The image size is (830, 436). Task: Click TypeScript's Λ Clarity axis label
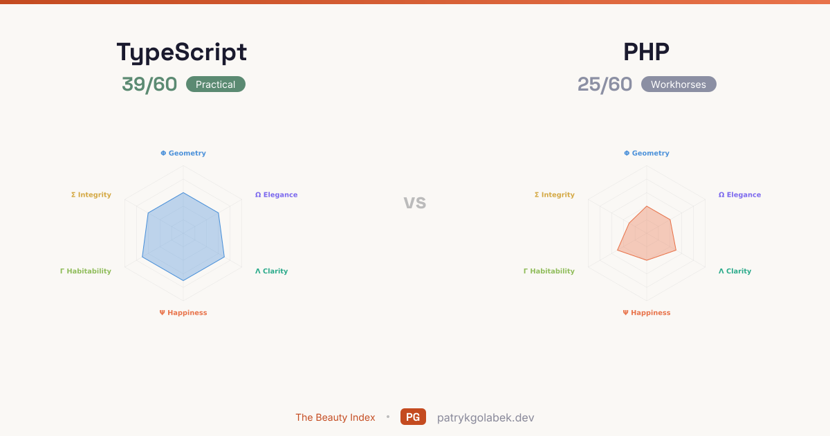click(271, 271)
